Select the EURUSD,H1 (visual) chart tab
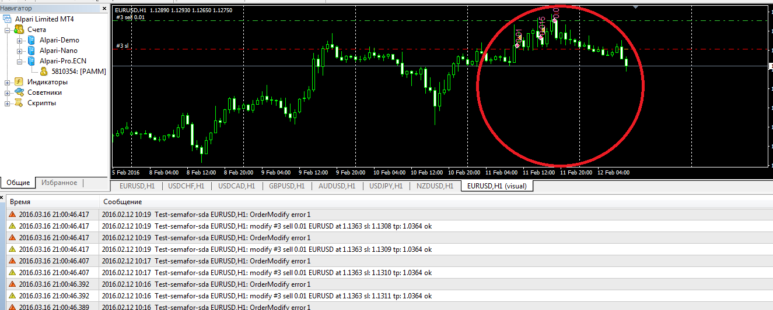Viewport: 773px width, 310px height. pos(496,186)
